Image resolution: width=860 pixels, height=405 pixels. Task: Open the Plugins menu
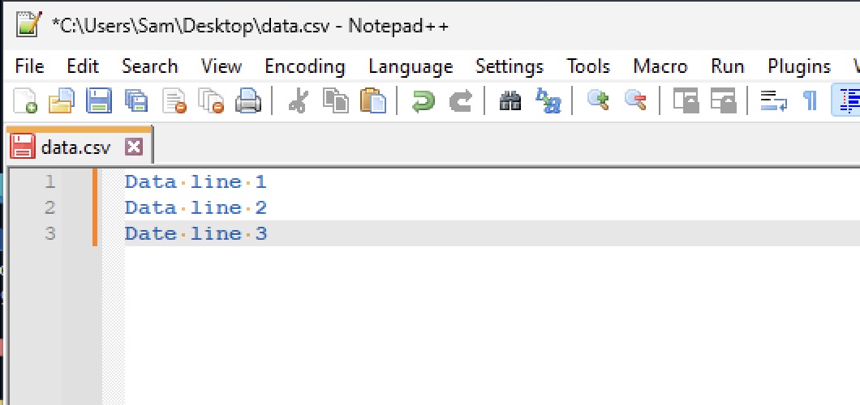799,66
